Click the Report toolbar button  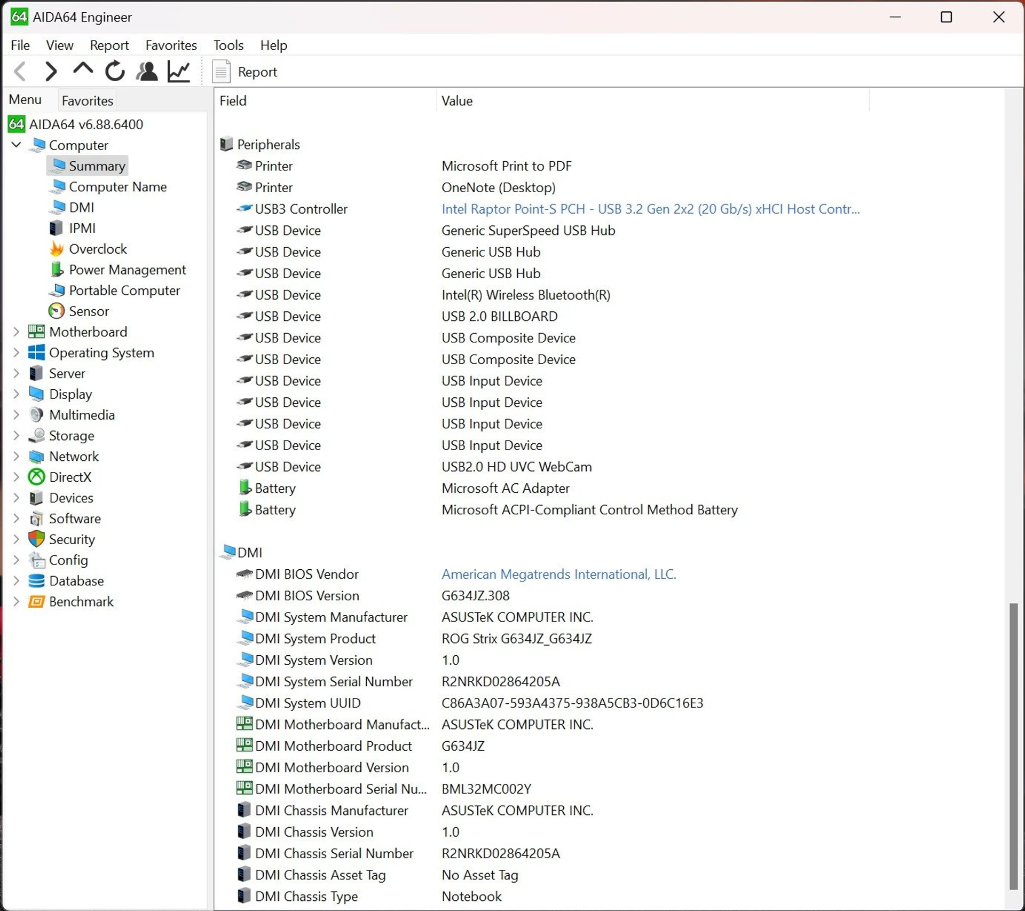pyautogui.click(x=246, y=72)
